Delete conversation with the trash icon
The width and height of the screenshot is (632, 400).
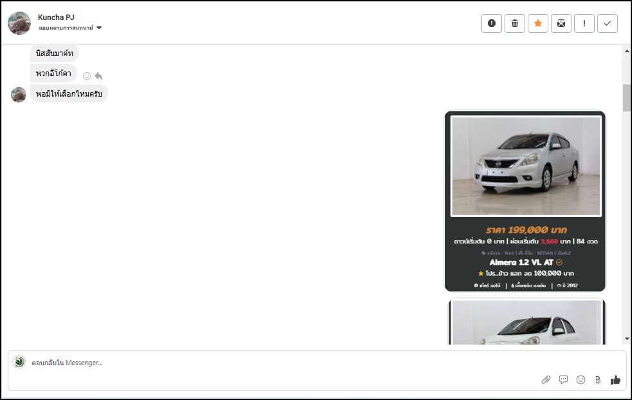click(x=515, y=23)
